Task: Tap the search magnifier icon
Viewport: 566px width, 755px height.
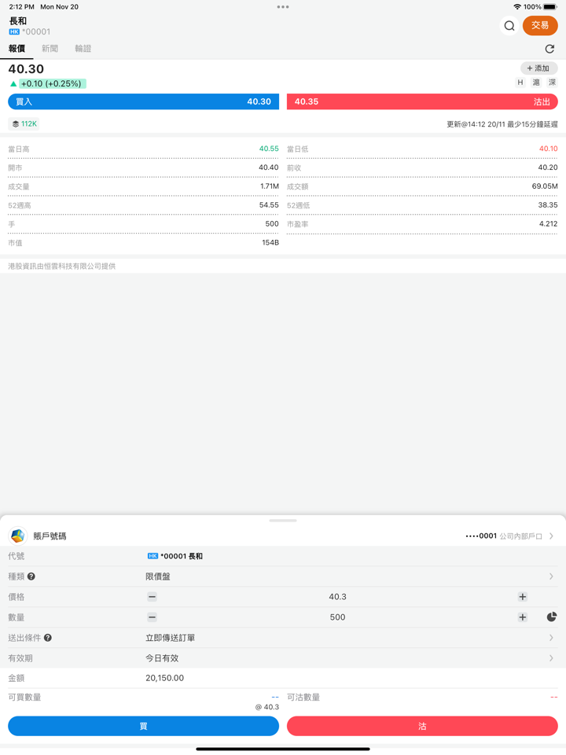Action: click(509, 26)
